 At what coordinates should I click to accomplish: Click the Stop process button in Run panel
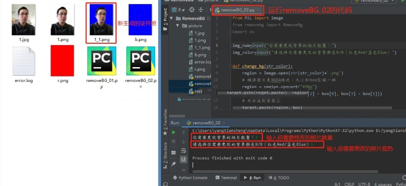173,143
